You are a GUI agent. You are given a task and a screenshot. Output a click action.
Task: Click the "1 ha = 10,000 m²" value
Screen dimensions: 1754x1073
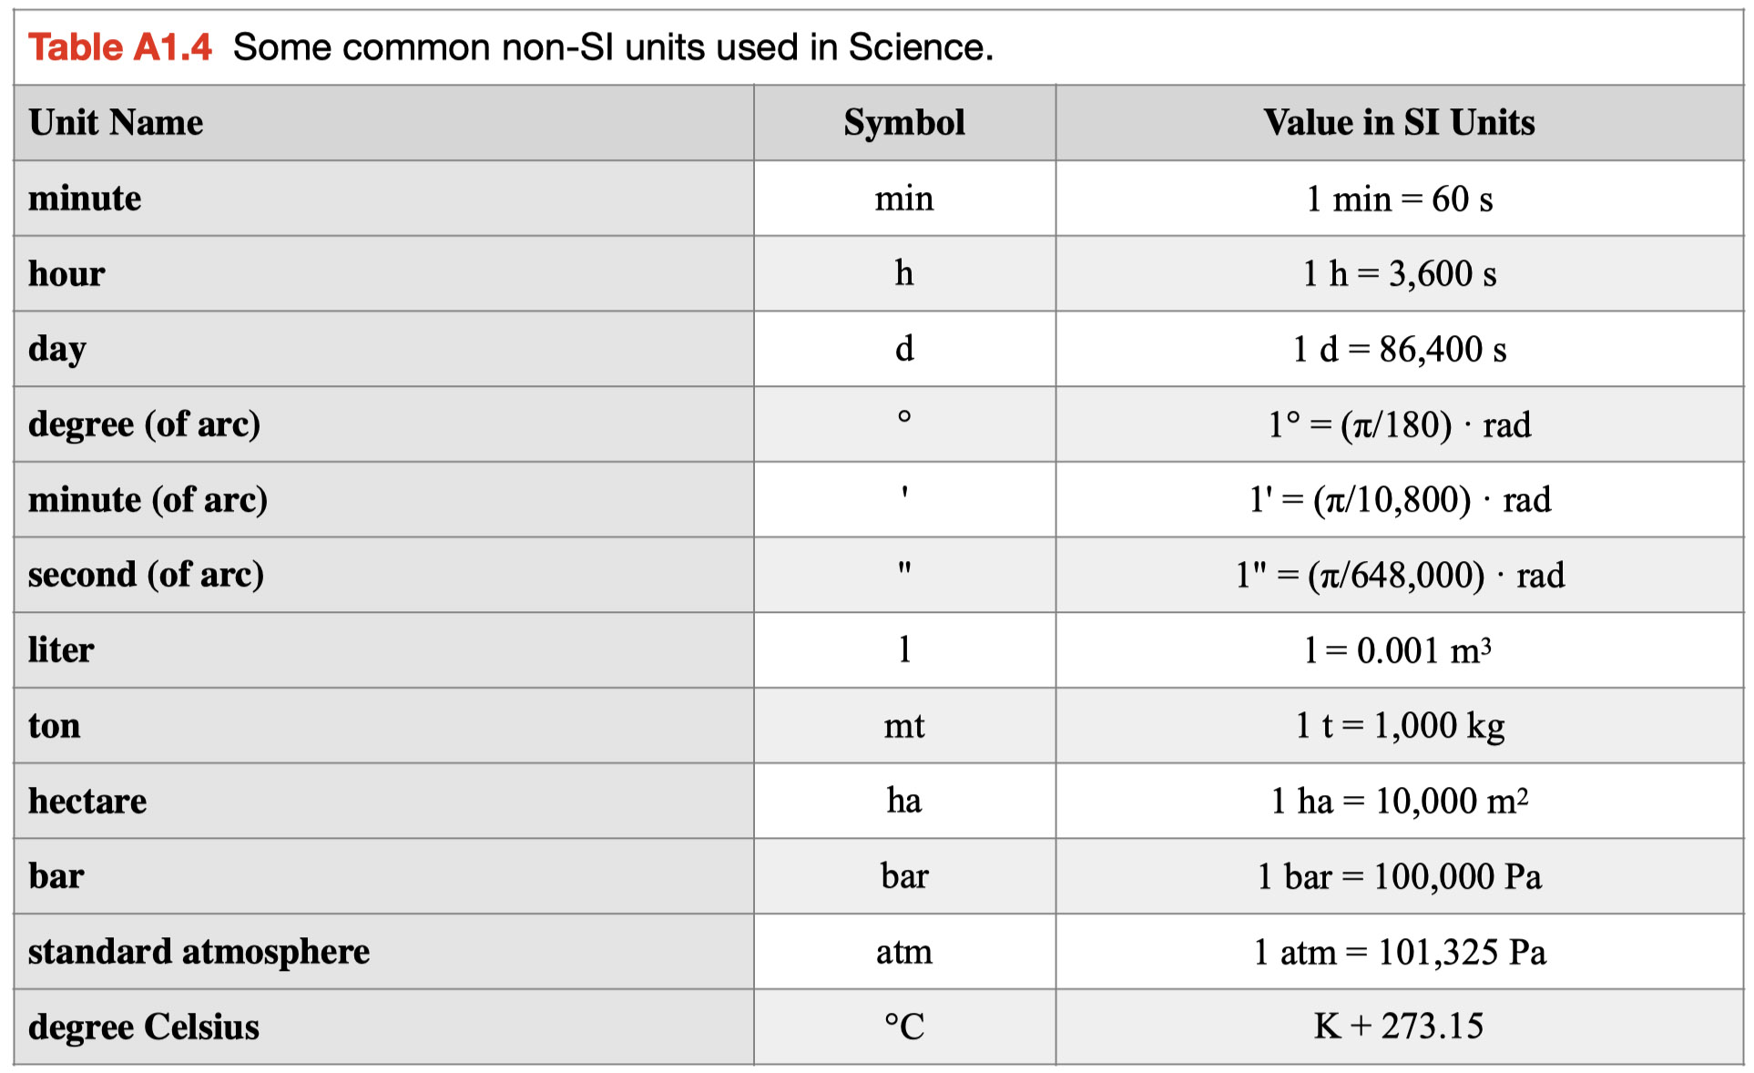coord(1399,802)
